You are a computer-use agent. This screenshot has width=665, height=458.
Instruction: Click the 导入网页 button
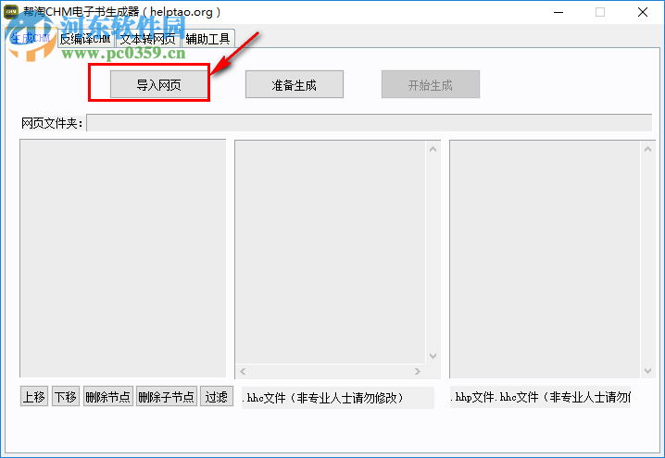click(159, 85)
